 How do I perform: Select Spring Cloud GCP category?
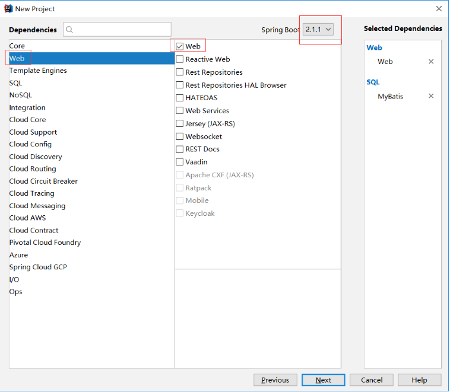[91, 267]
